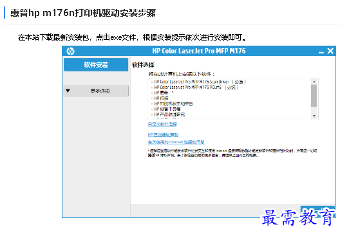Click the installer window title text
Image resolution: width=340 pixels, height=238 pixels.
pos(199,51)
